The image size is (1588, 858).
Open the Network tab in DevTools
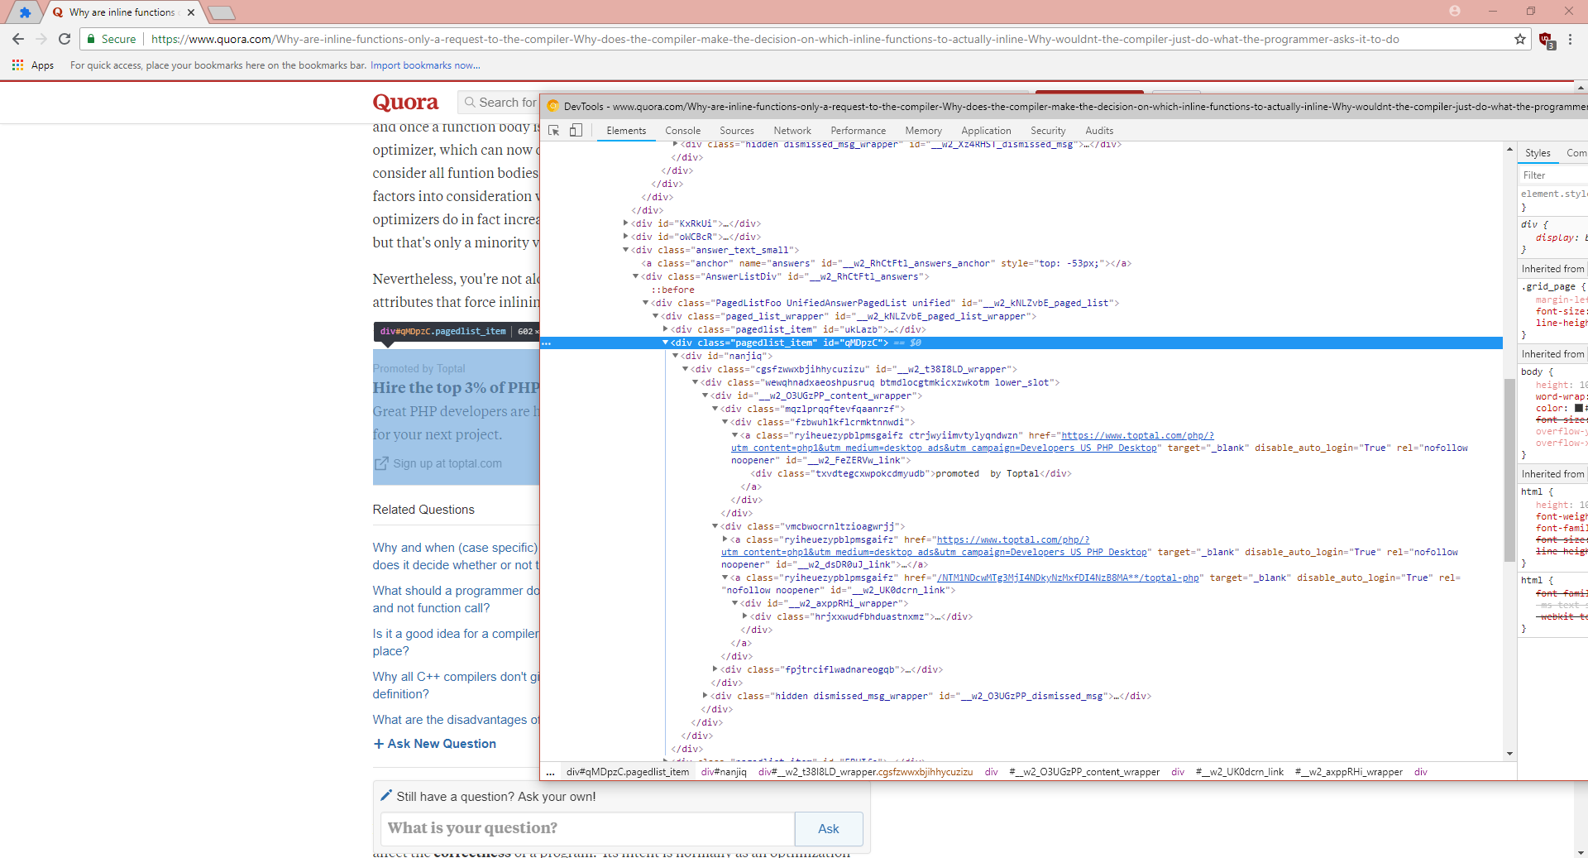792,131
